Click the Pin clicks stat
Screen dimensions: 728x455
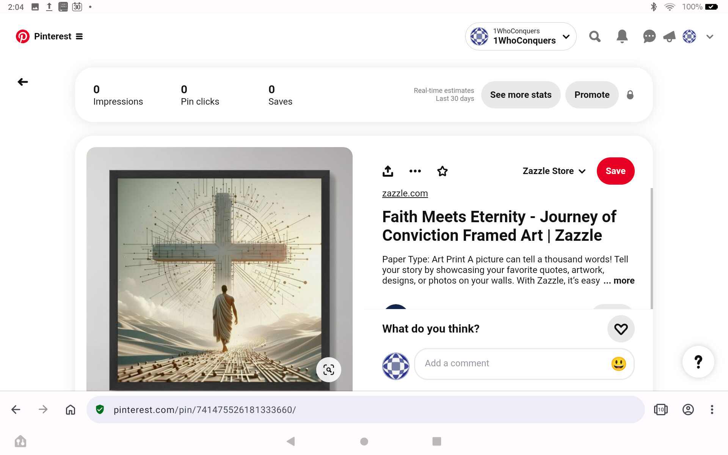click(200, 95)
